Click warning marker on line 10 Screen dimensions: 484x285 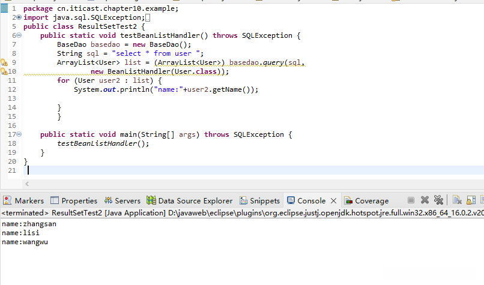click(4, 71)
